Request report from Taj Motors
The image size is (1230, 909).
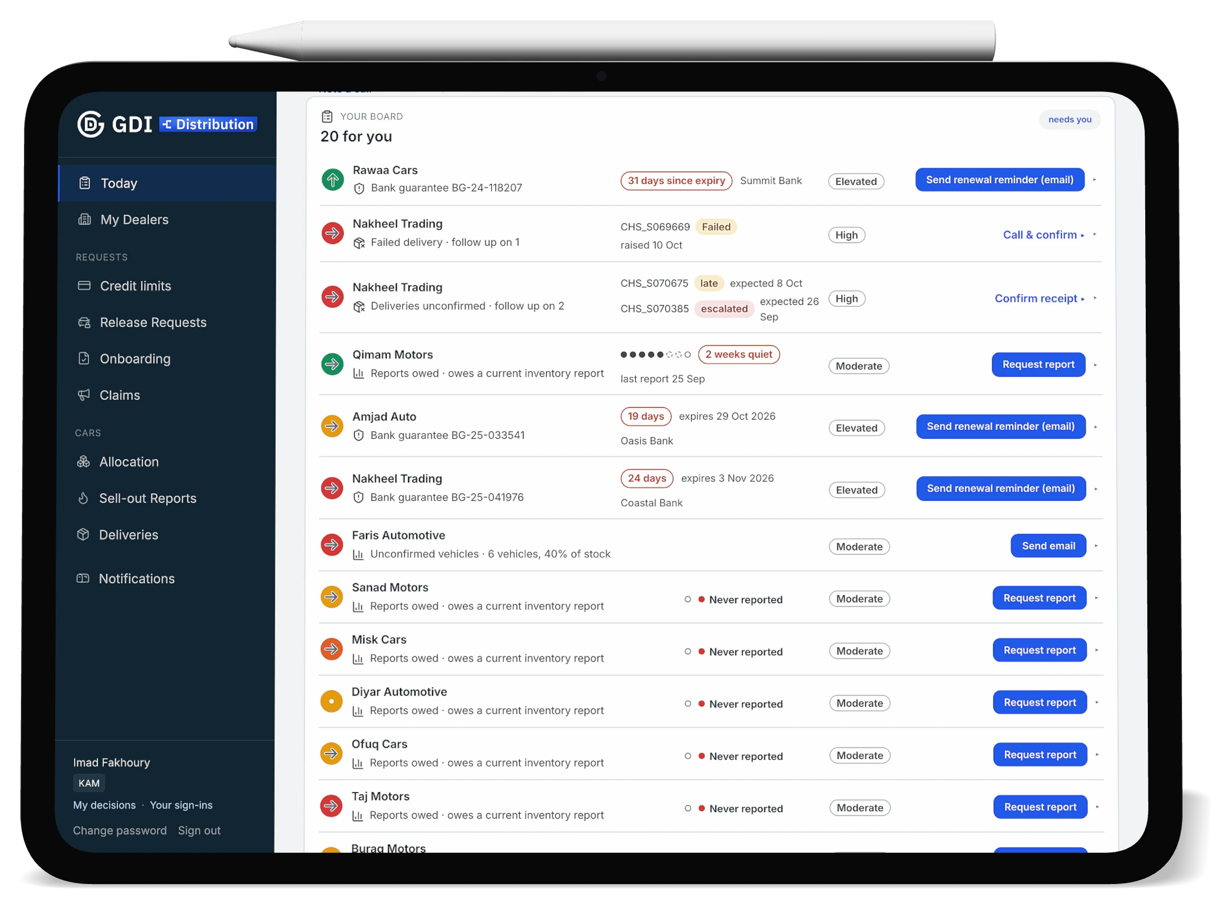click(1040, 806)
